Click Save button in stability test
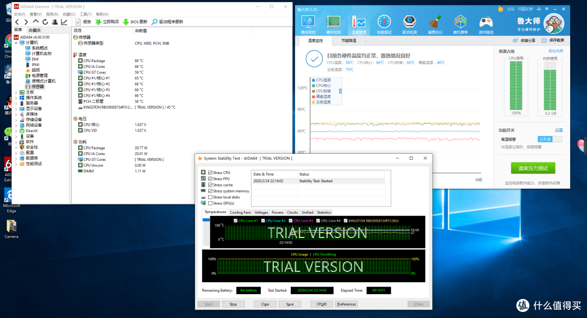Viewport: 587px width, 318px height. (290, 304)
